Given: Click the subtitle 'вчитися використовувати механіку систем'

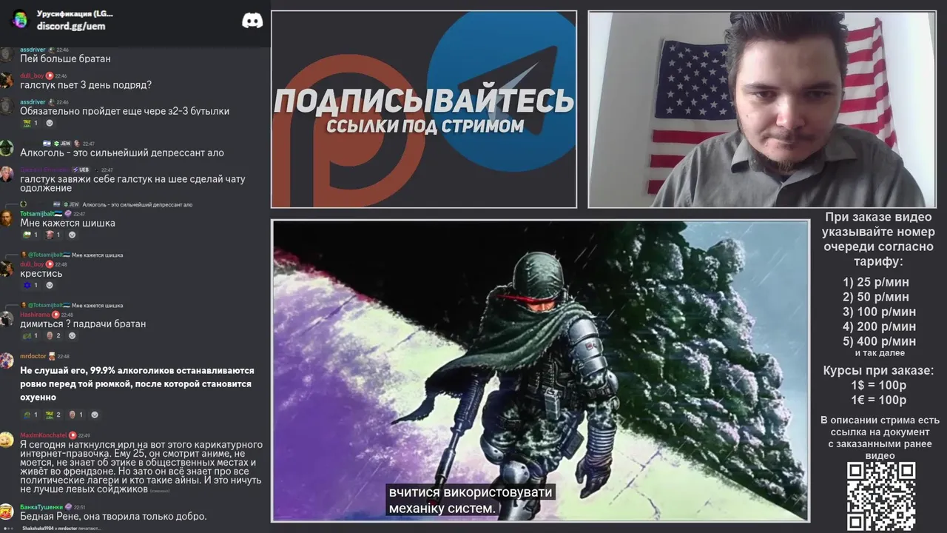Looking at the screenshot, I should tap(469, 500).
